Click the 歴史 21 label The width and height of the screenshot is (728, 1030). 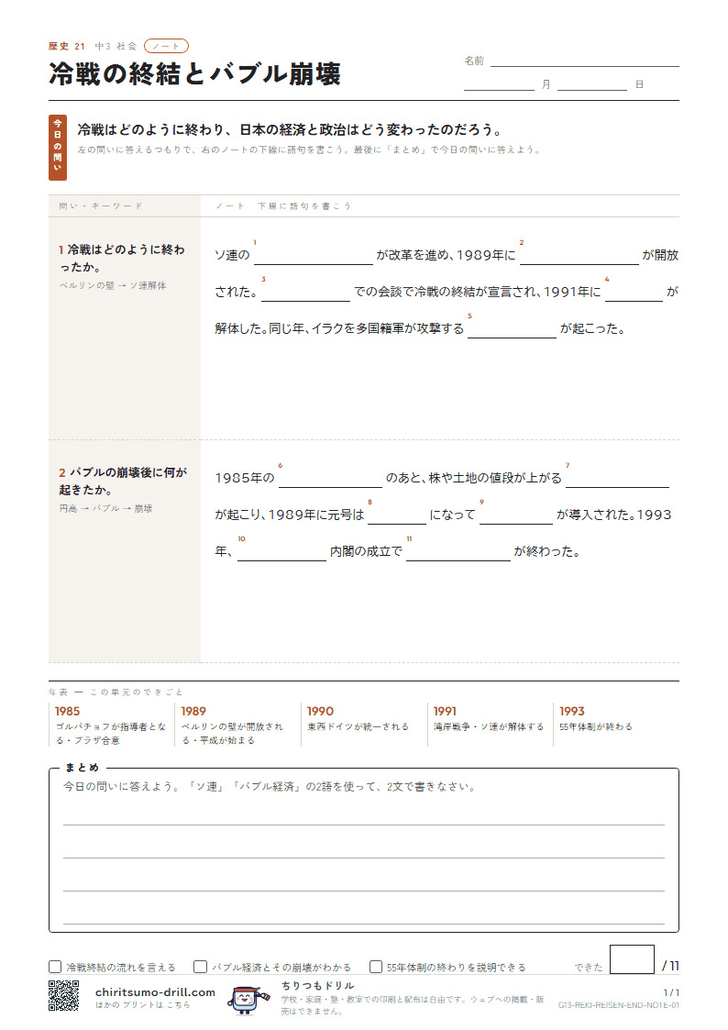coord(67,46)
